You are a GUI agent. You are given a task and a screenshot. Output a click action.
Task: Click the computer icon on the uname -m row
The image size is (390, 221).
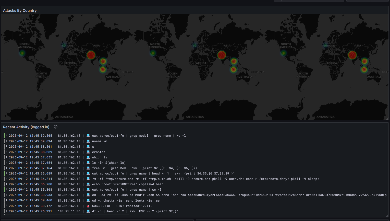[88, 141]
